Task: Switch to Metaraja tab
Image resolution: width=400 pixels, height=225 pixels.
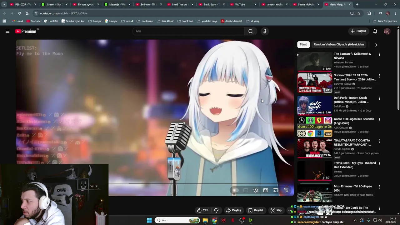Action: (x=117, y=4)
